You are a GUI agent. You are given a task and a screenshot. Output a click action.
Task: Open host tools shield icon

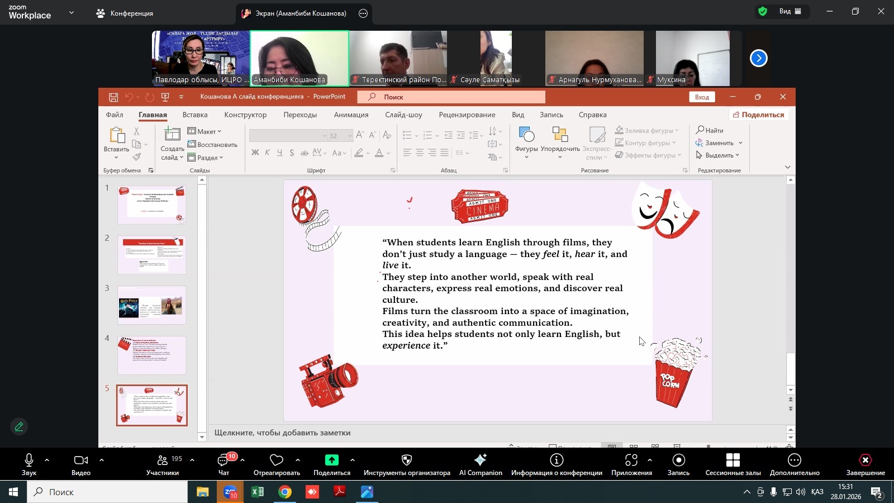tap(407, 460)
